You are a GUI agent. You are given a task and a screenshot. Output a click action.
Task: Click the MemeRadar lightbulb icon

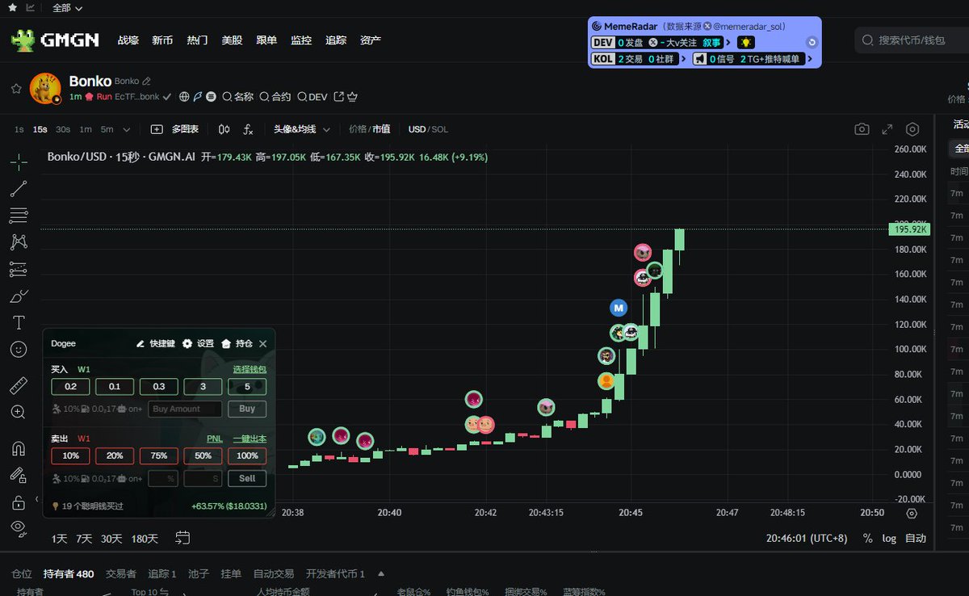(746, 43)
